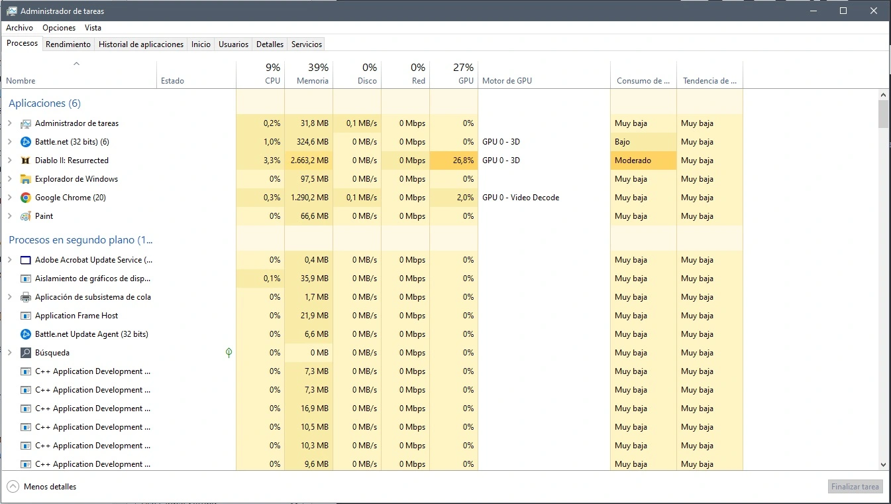
Task: Expand the Paint process row
Action: point(9,216)
